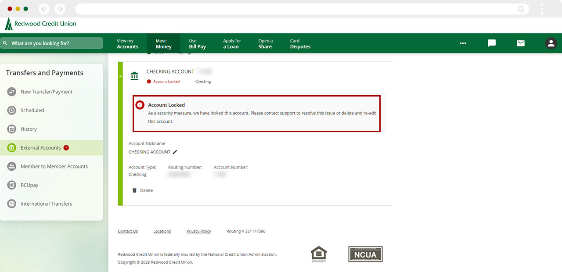The height and width of the screenshot is (272, 562).
Task: Click the red Account Locked status label
Action: tap(166, 82)
